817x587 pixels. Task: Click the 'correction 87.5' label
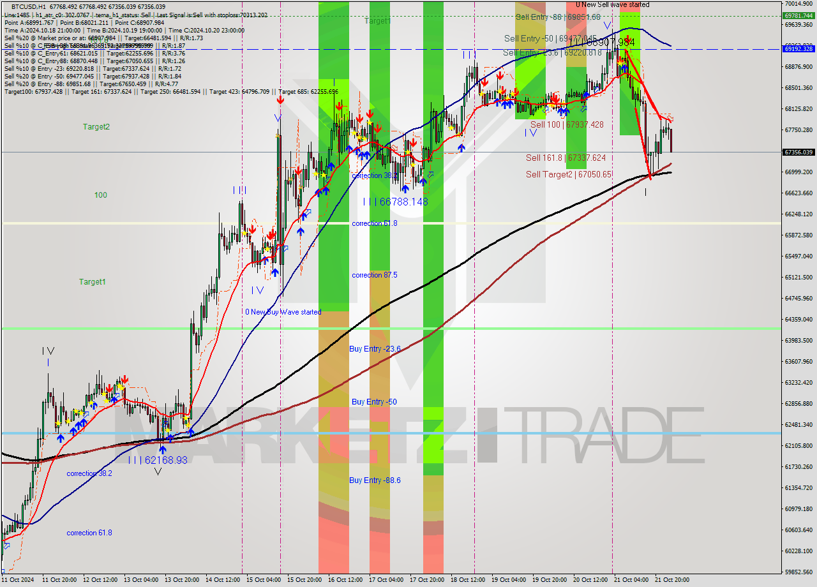pyautogui.click(x=375, y=275)
